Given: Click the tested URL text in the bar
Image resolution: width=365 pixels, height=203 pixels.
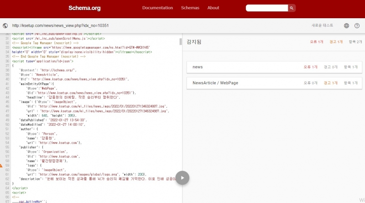Looking at the screenshot, I should [x=60, y=25].
